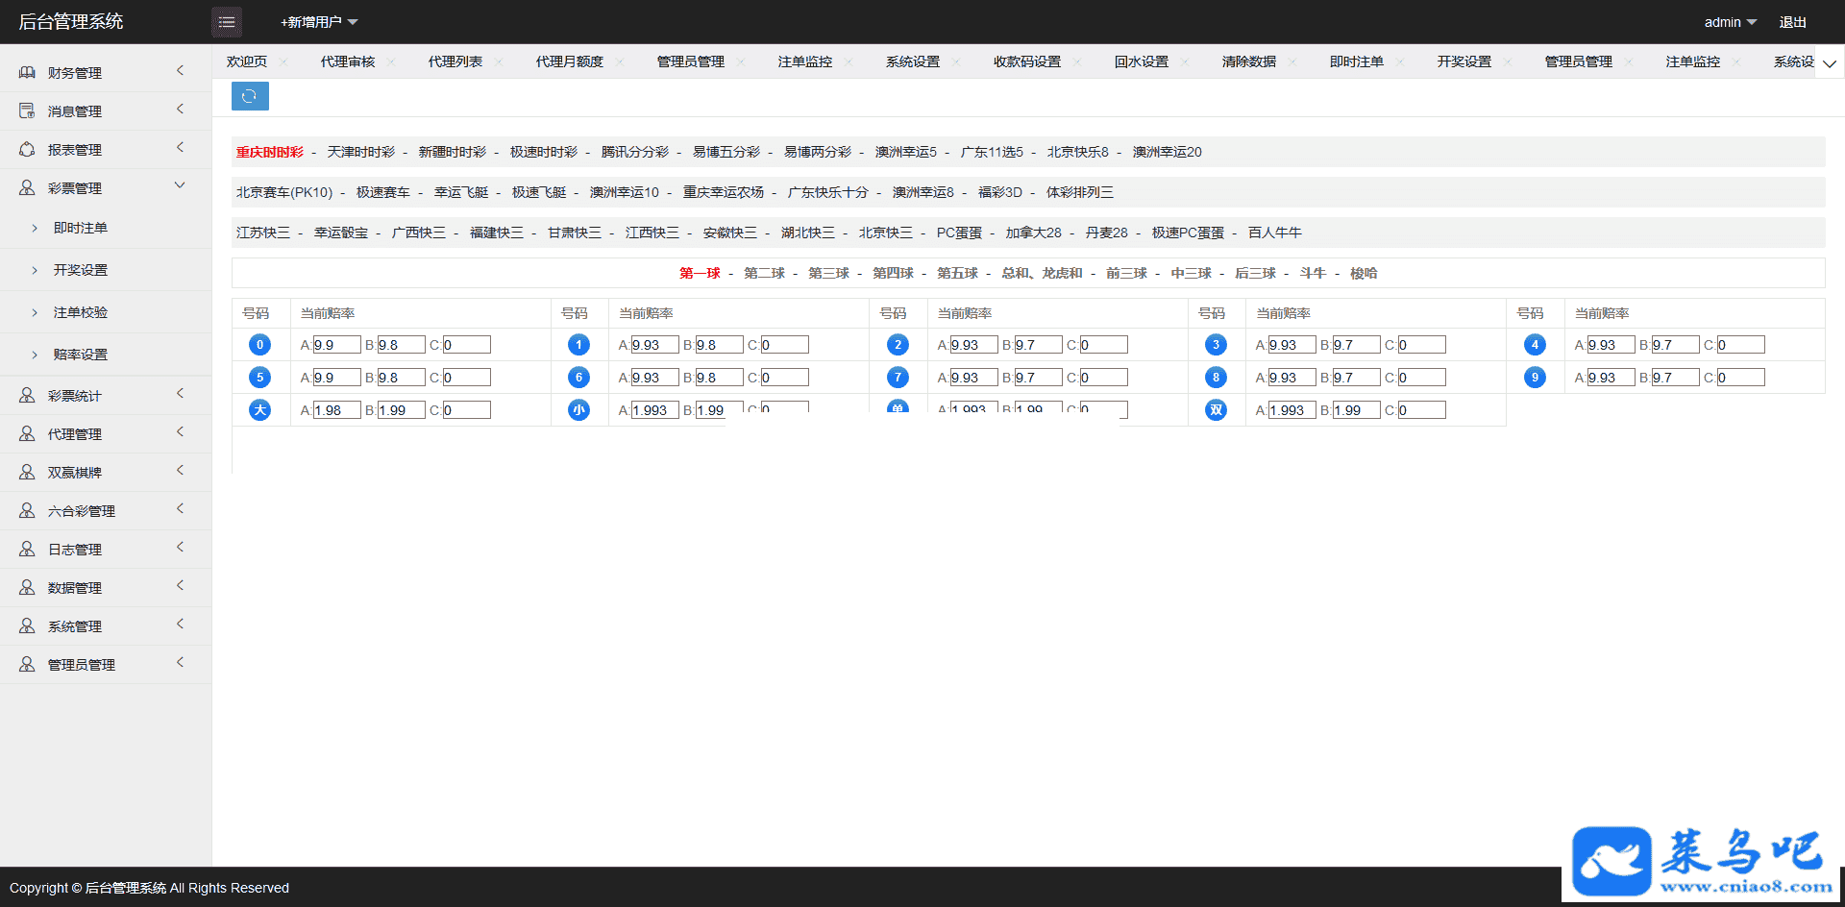Click the 数据管理 sidebar icon
1845x907 pixels.
click(27, 587)
